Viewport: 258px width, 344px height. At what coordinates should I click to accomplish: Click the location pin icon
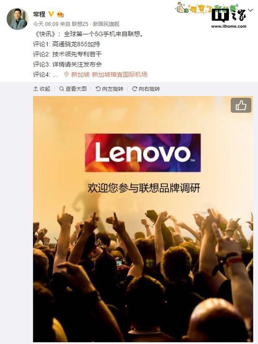67,75
